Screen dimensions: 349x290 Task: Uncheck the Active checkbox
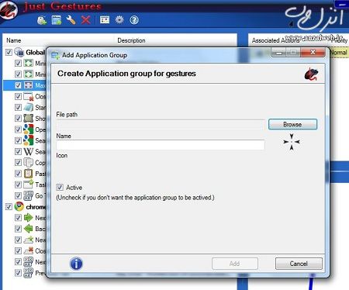click(x=60, y=187)
